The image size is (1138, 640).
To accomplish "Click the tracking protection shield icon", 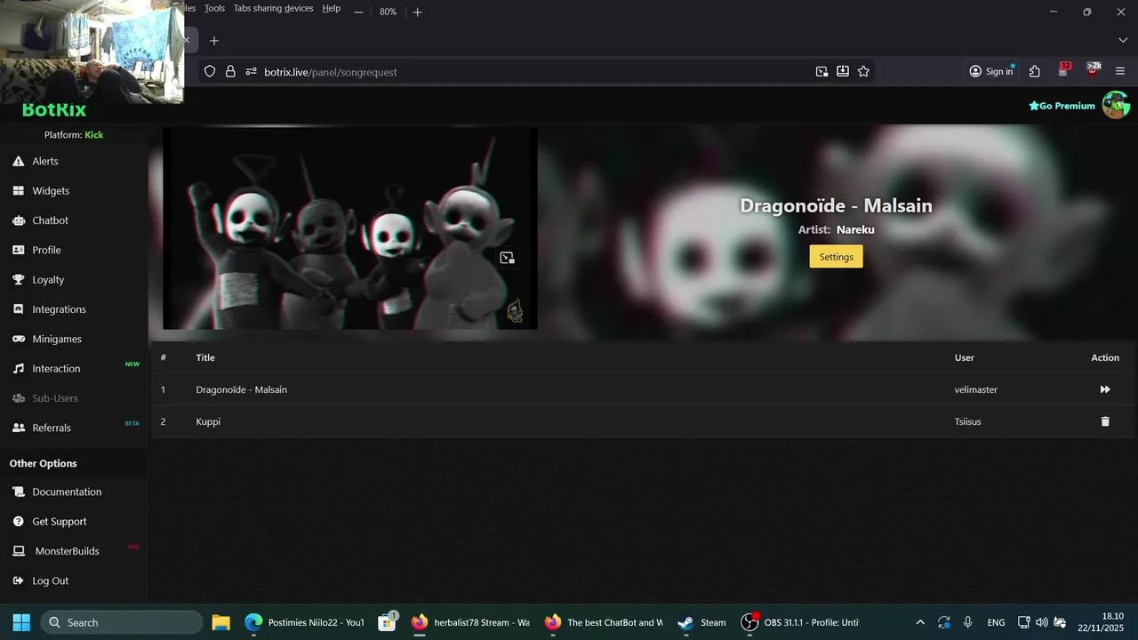I will pos(210,71).
